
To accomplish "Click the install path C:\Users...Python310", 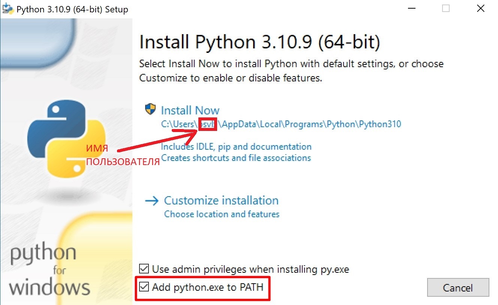I will tap(281, 124).
